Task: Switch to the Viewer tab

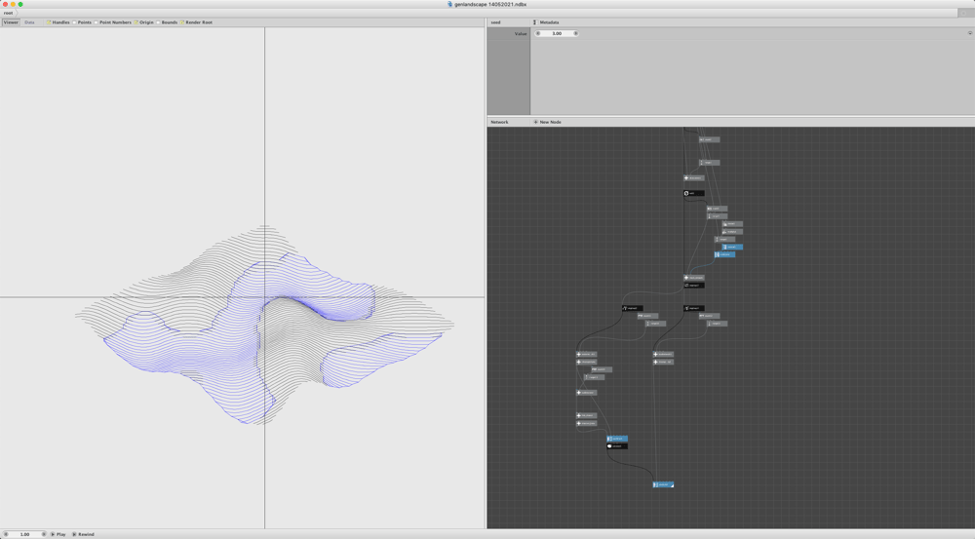Action: (x=11, y=22)
